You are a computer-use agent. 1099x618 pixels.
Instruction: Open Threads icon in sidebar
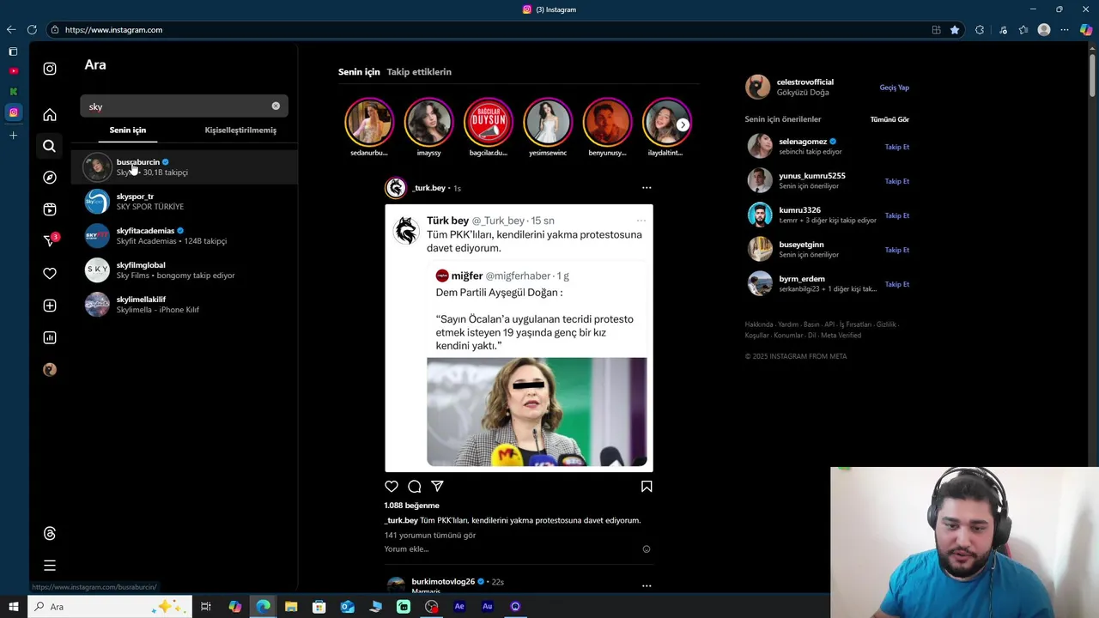pos(50,533)
